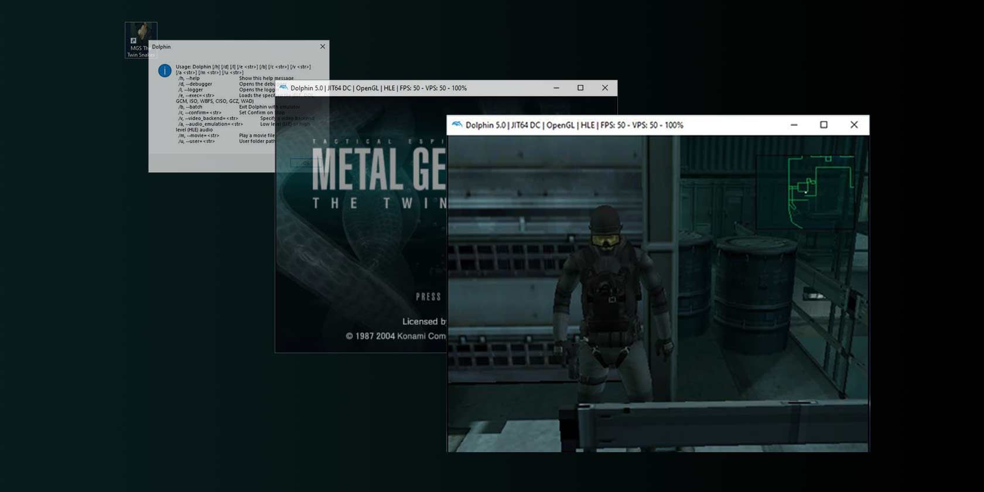Screen dimensions: 984x492
Task: Click the PRESS prompt on the title screen
Action: pos(428,297)
